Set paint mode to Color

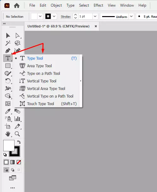(x=6, y=162)
